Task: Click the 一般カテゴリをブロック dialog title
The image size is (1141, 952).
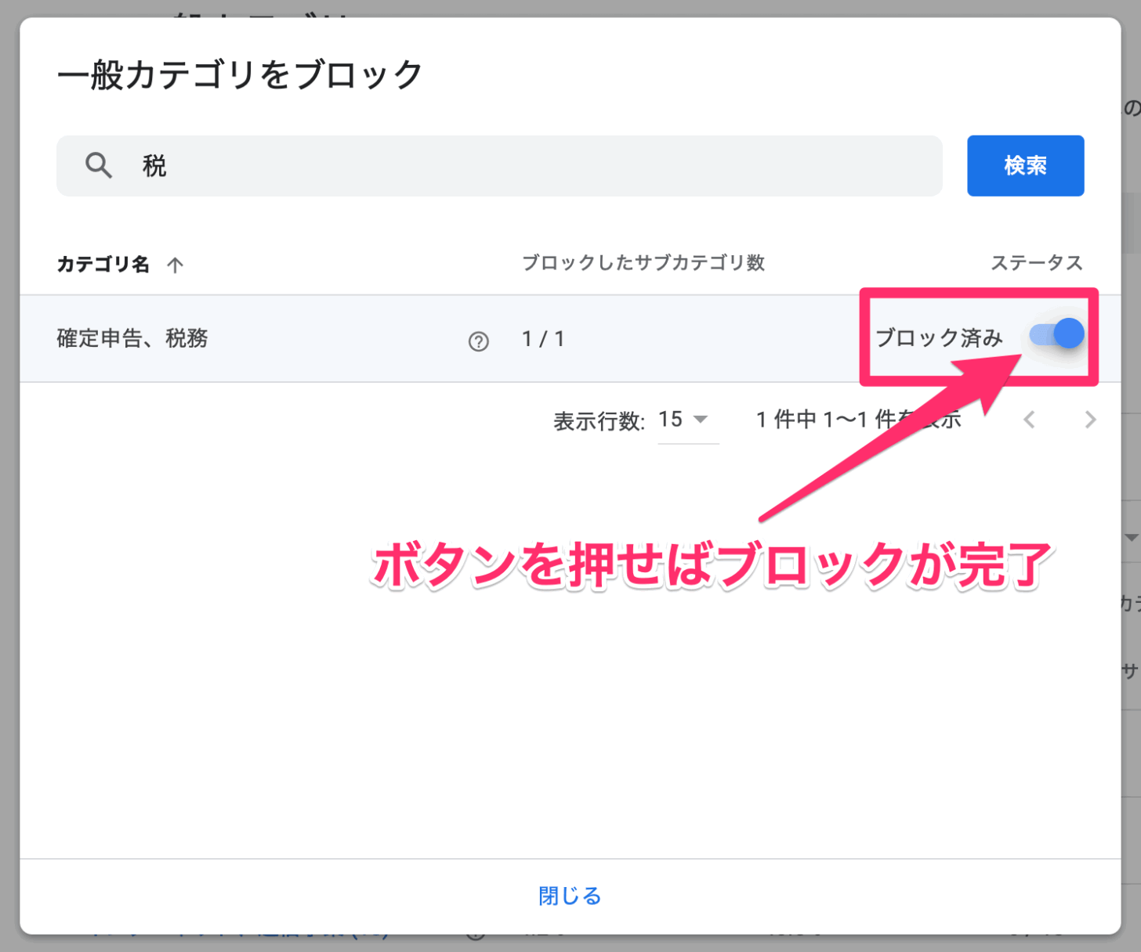Action: 240,75
